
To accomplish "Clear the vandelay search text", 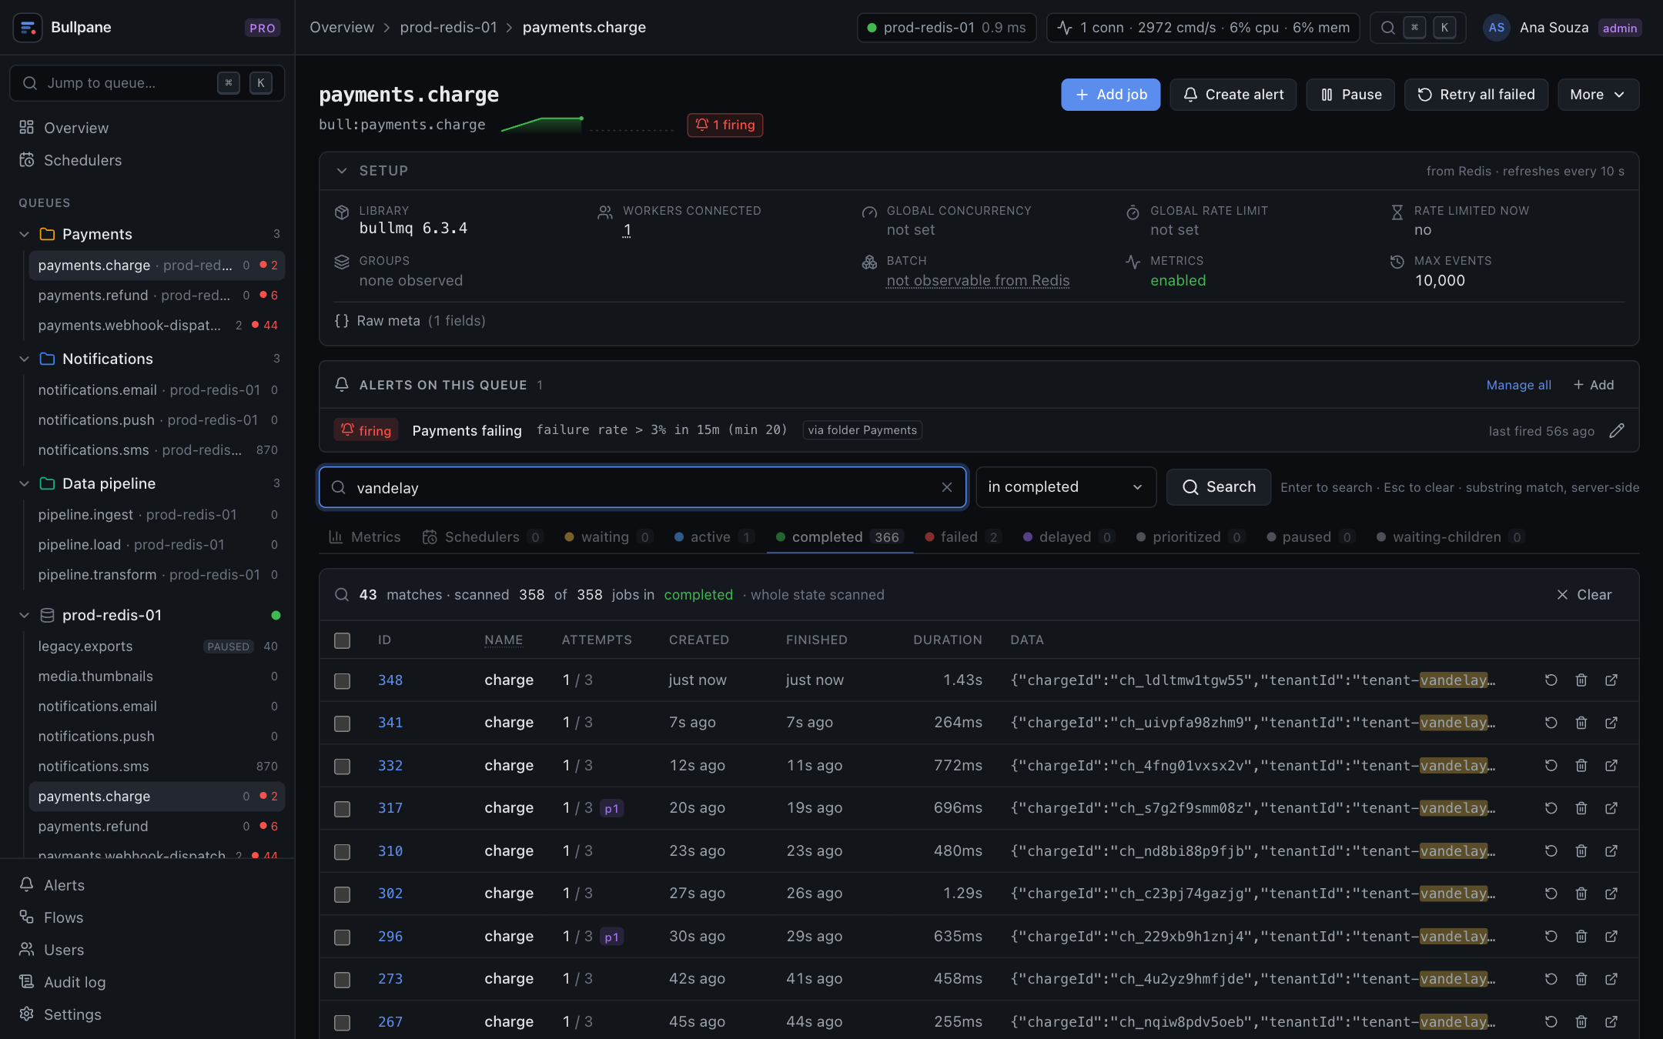I will [x=947, y=487].
